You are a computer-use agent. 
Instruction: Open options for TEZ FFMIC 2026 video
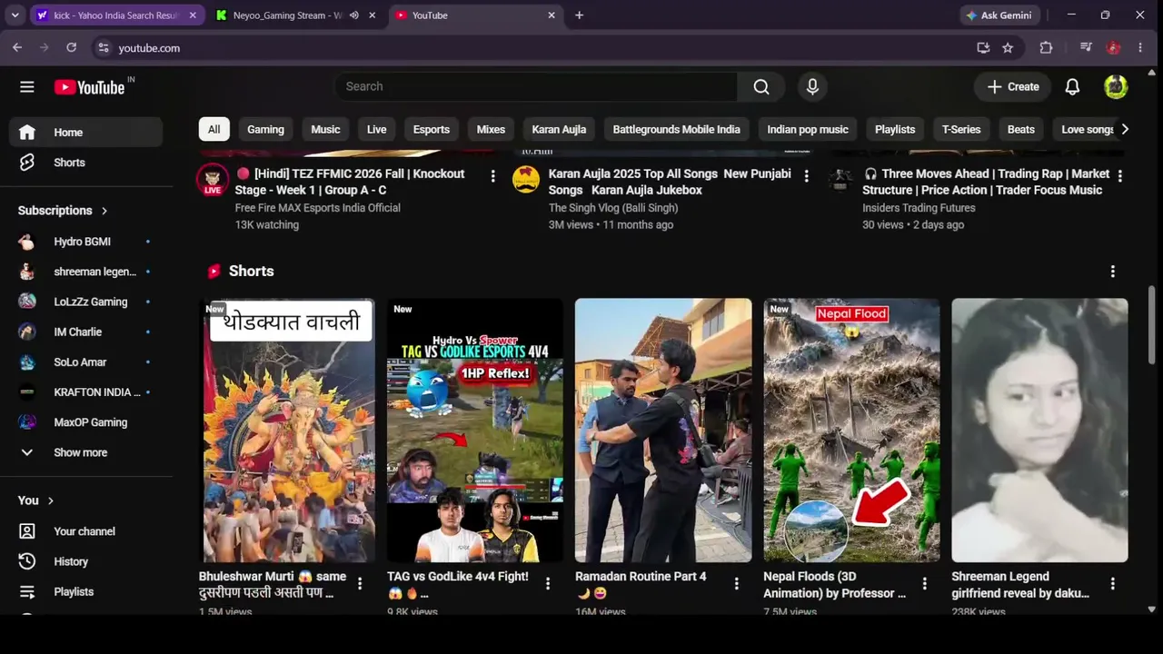[493, 175]
